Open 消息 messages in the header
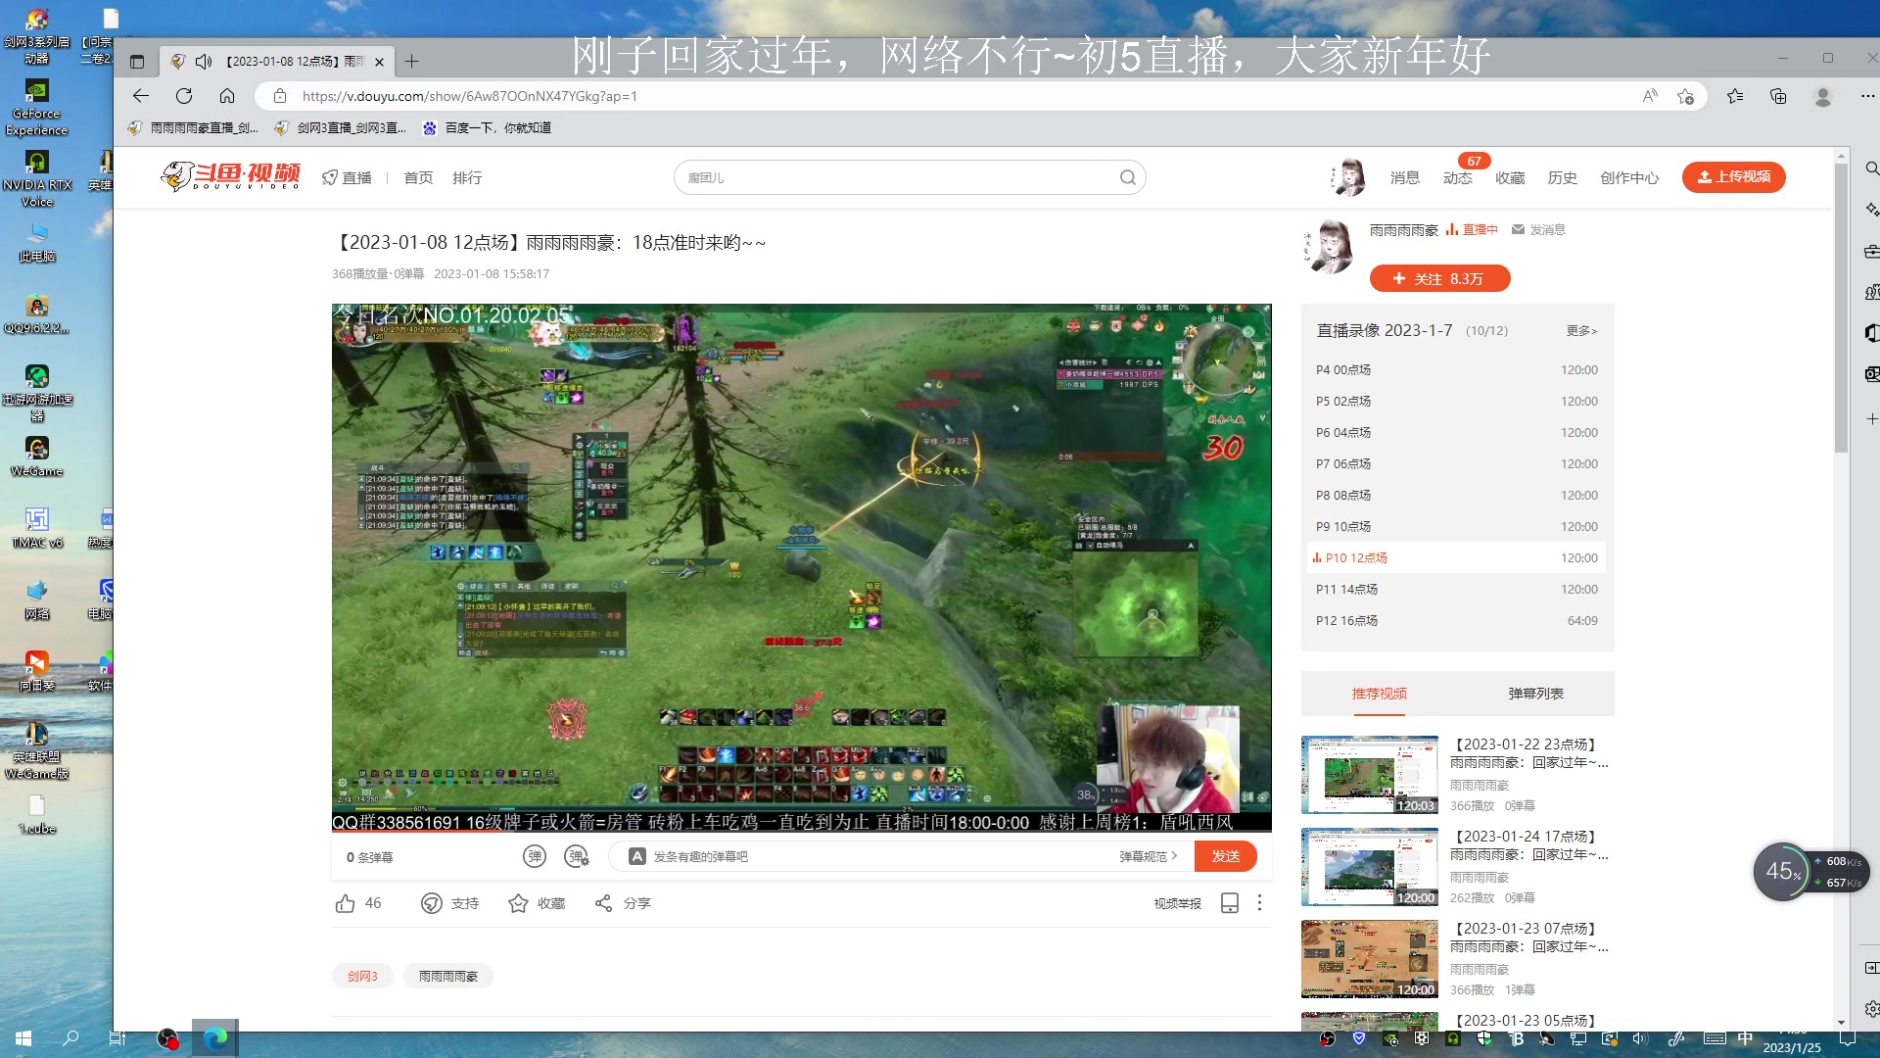1880x1058 pixels. click(1405, 177)
